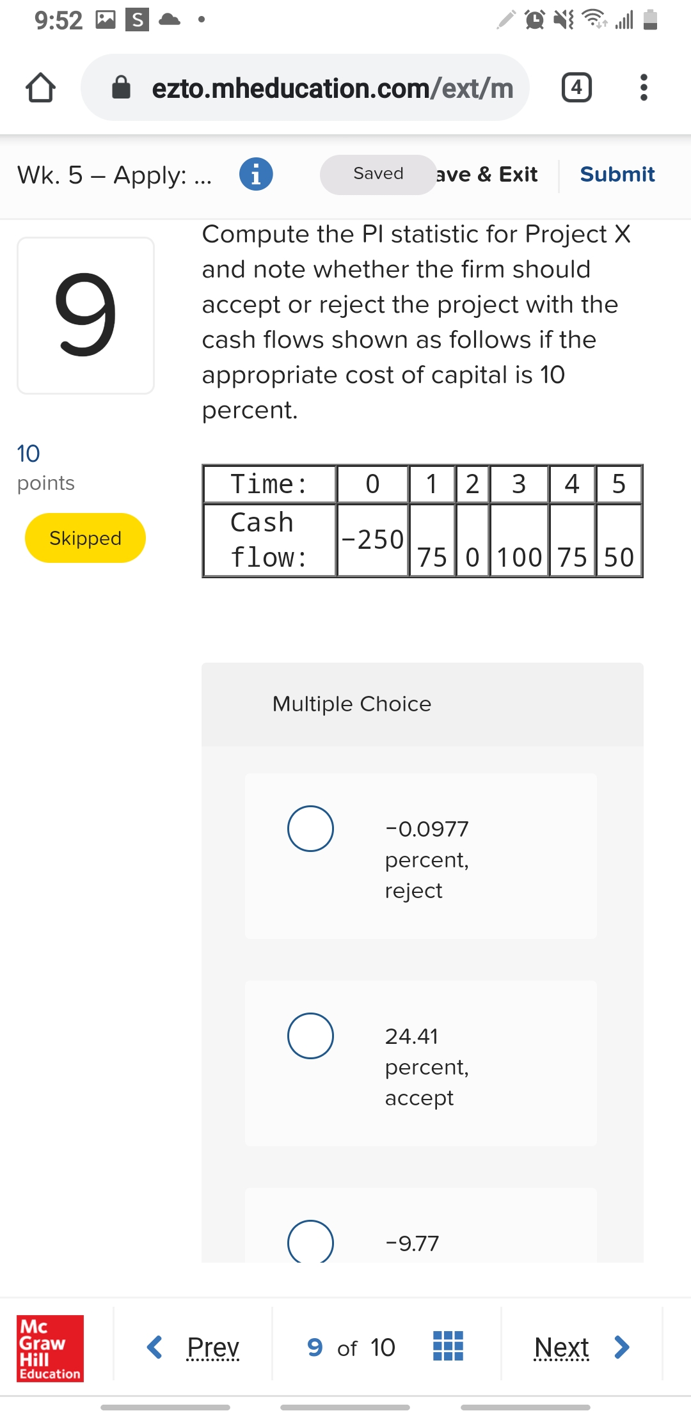Go to the Next question
The height and width of the screenshot is (1420, 691).
coord(561,1347)
